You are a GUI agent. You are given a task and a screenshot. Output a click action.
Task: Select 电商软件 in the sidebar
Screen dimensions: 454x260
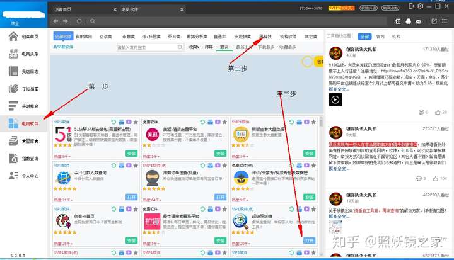pyautogui.click(x=23, y=123)
